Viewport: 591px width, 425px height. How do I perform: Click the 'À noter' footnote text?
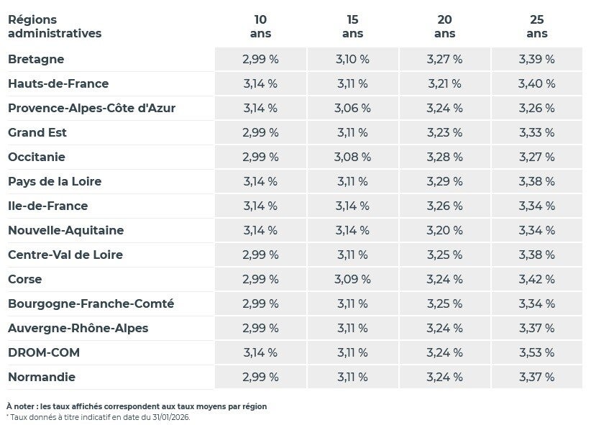coord(137,406)
